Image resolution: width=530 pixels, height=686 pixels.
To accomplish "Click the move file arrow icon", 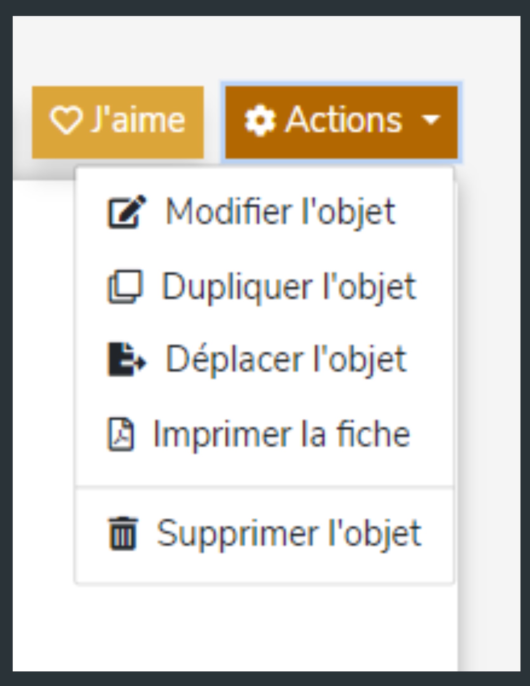I will [x=126, y=360].
